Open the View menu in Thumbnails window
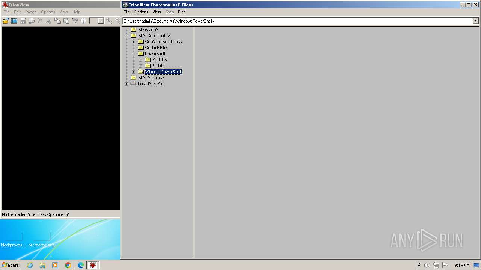The width and height of the screenshot is (481, 270). 157,12
